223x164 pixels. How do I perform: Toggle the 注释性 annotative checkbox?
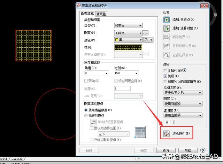(x=165, y=70)
